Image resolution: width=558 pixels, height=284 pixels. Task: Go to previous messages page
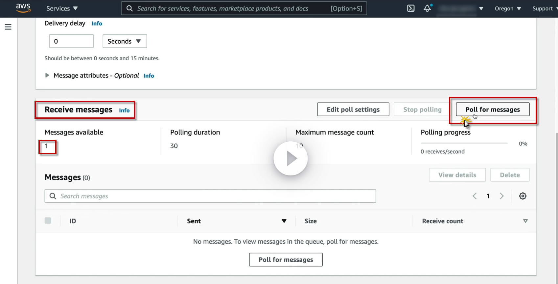pyautogui.click(x=475, y=196)
